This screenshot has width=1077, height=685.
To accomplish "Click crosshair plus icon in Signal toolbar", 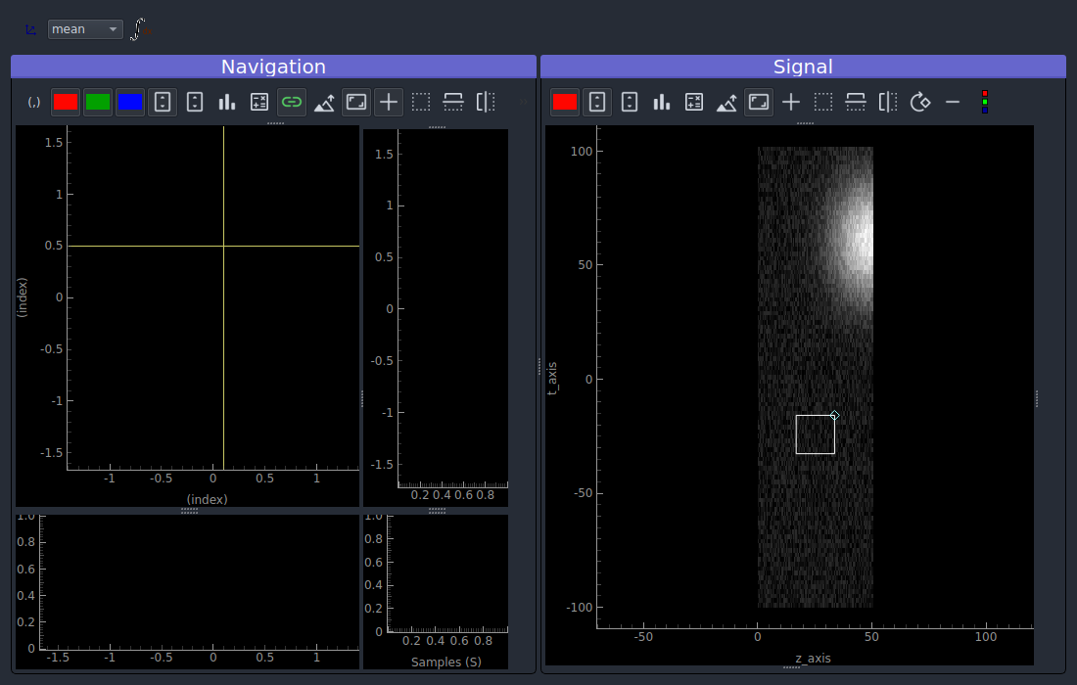I will [790, 103].
